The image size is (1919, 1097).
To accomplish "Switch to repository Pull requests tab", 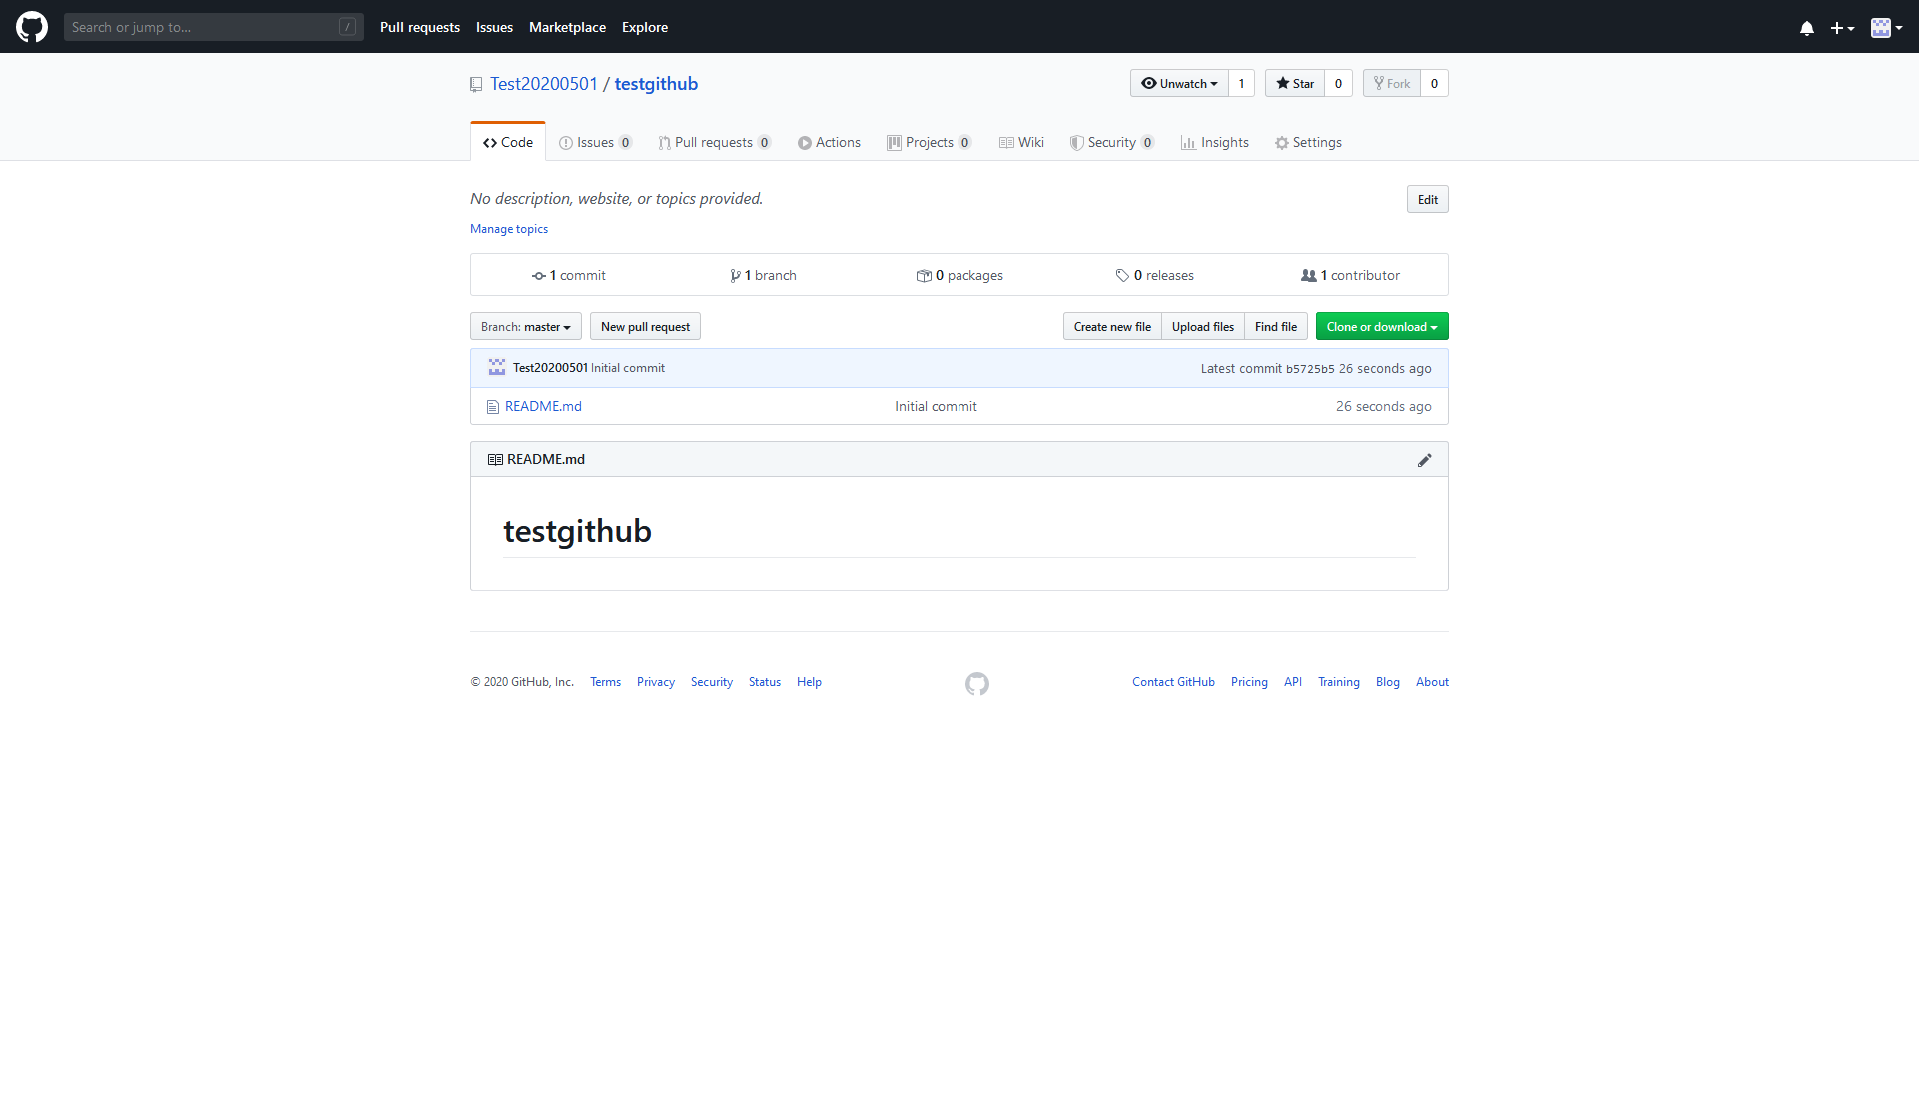I will [x=714, y=142].
